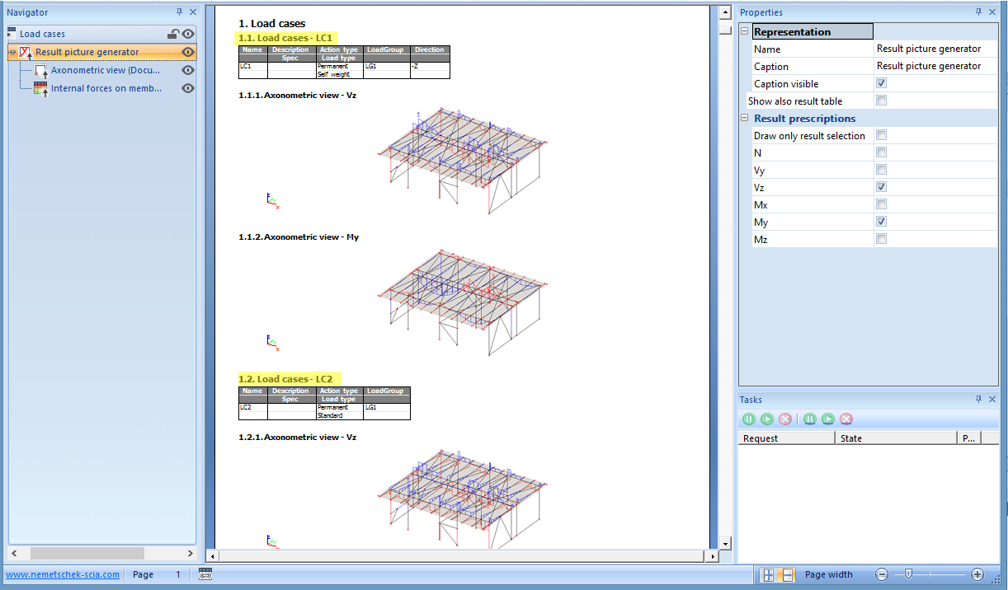Click the Load cases table icon in Navigator
1008x590 pixels.
point(12,34)
